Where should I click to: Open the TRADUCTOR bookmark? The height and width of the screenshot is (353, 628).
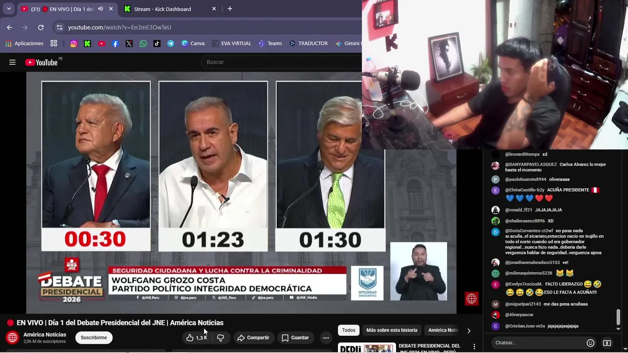pos(309,44)
